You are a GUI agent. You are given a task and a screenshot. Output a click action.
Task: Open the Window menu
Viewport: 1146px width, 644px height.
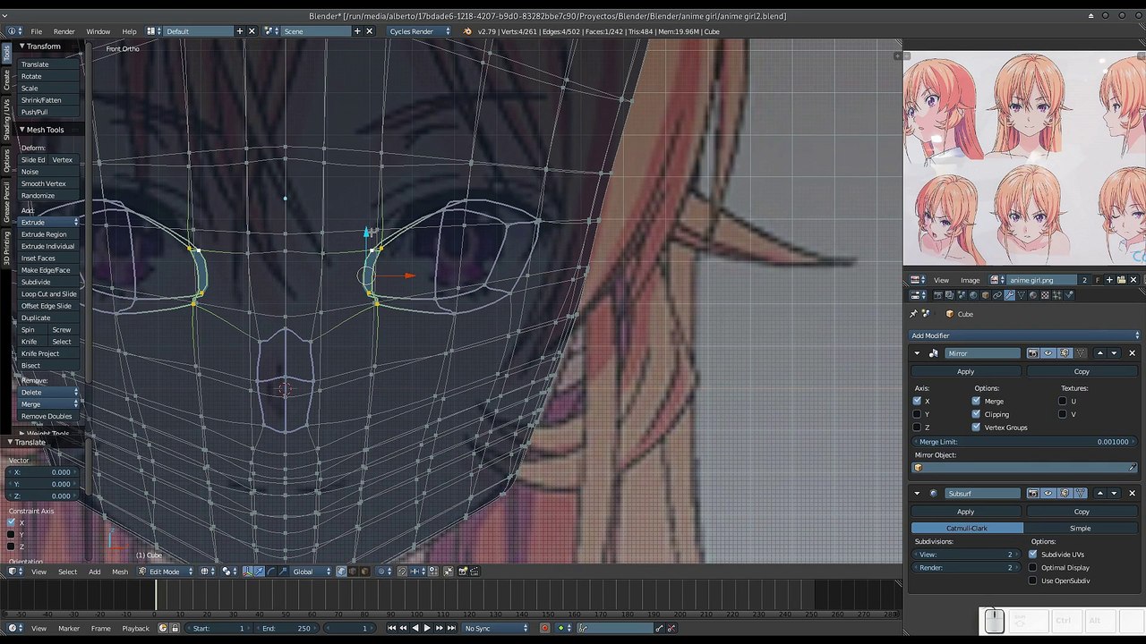98,31
